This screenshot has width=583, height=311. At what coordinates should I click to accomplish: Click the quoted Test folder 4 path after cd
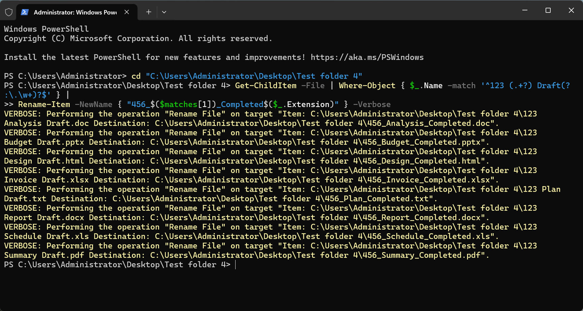click(254, 76)
